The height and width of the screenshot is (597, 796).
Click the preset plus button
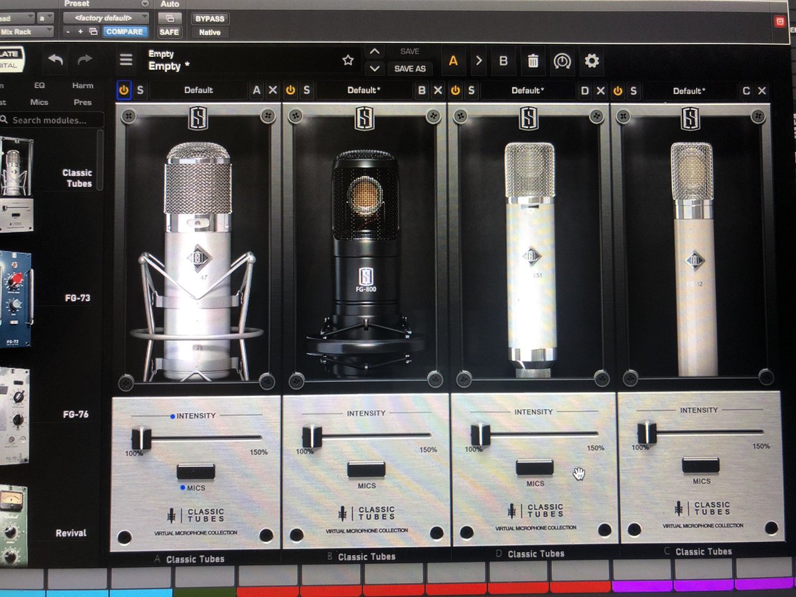(x=81, y=31)
